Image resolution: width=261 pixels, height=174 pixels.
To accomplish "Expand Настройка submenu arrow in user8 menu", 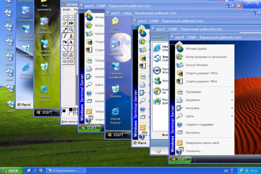I will (x=232, y=108).
